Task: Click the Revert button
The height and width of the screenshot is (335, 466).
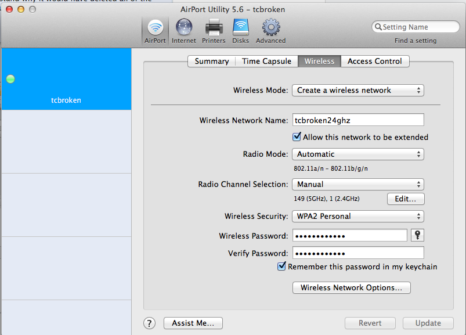Action: click(x=370, y=323)
